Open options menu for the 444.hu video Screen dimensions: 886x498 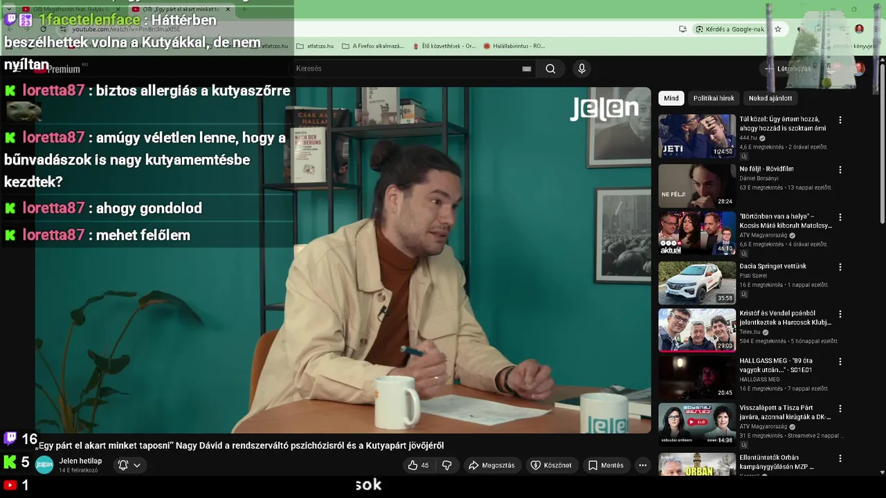[x=840, y=120]
